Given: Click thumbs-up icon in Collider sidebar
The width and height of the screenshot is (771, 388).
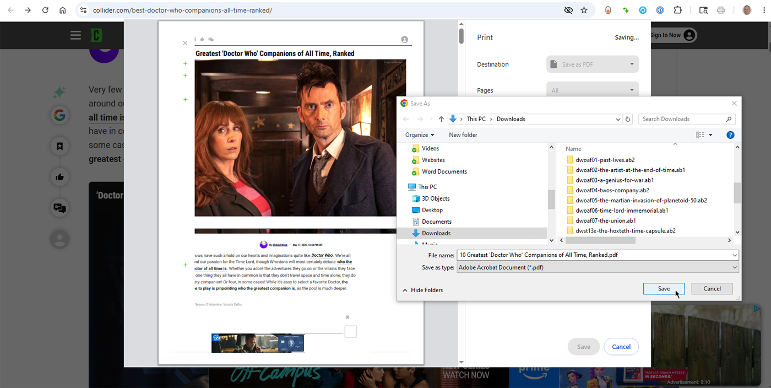Looking at the screenshot, I should coord(59,177).
